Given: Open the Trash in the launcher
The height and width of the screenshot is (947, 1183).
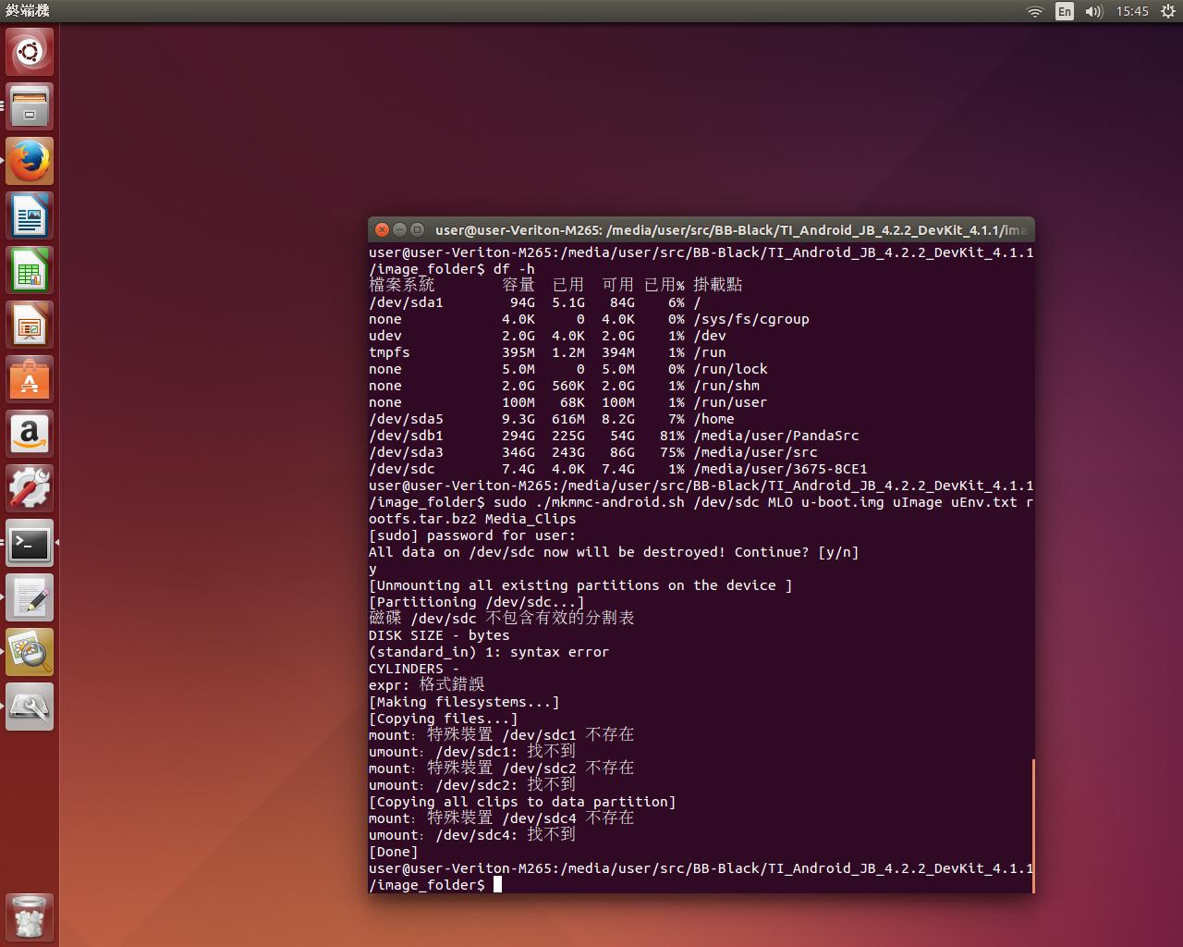Looking at the screenshot, I should pos(30,916).
